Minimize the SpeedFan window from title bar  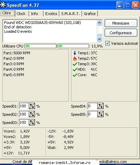(120, 5)
